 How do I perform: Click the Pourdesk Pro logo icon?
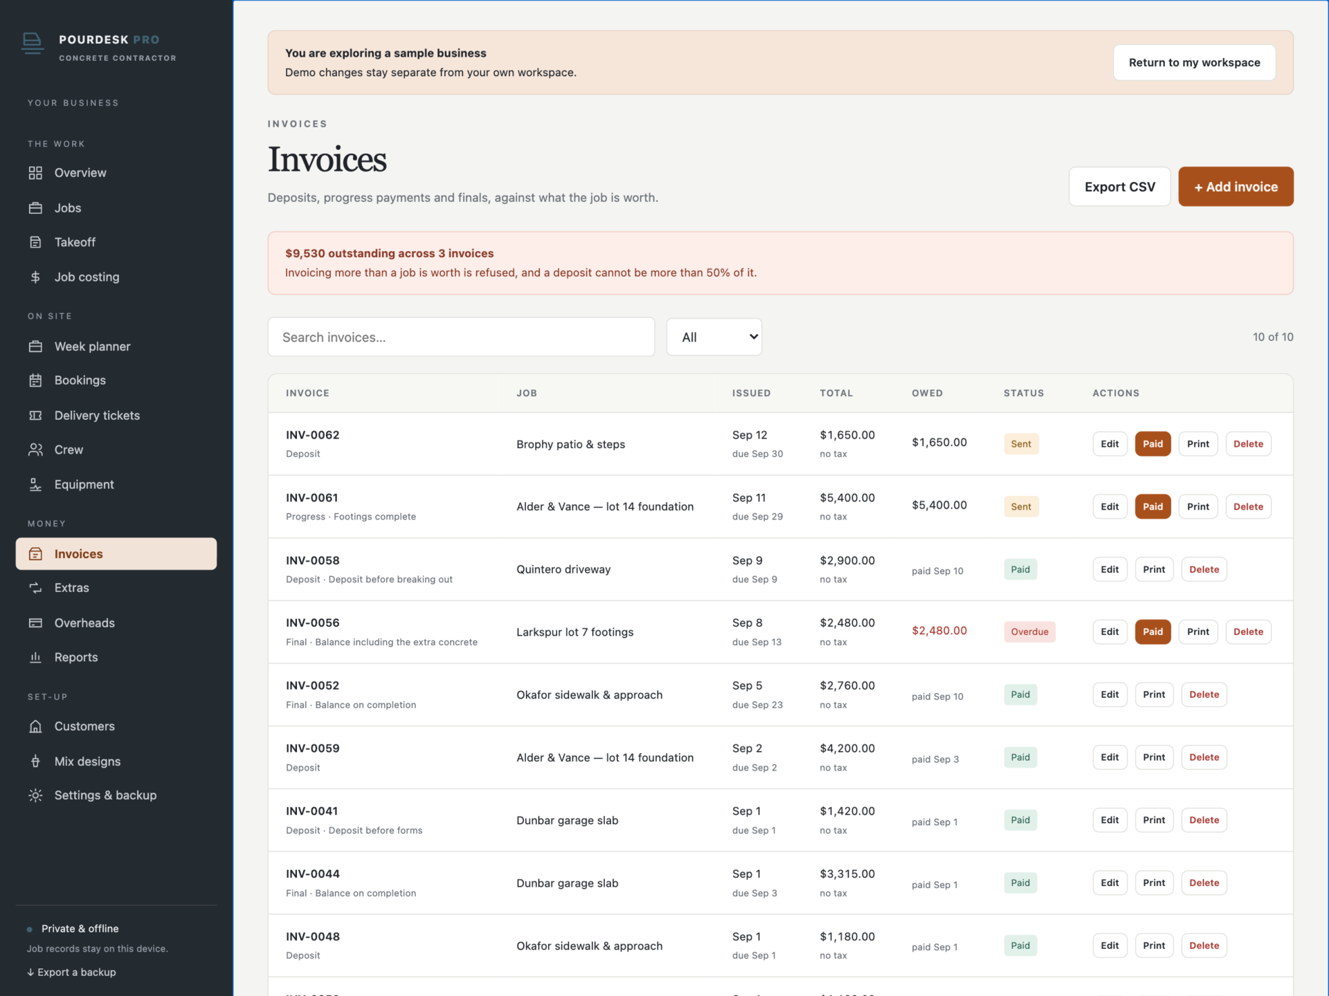(32, 43)
